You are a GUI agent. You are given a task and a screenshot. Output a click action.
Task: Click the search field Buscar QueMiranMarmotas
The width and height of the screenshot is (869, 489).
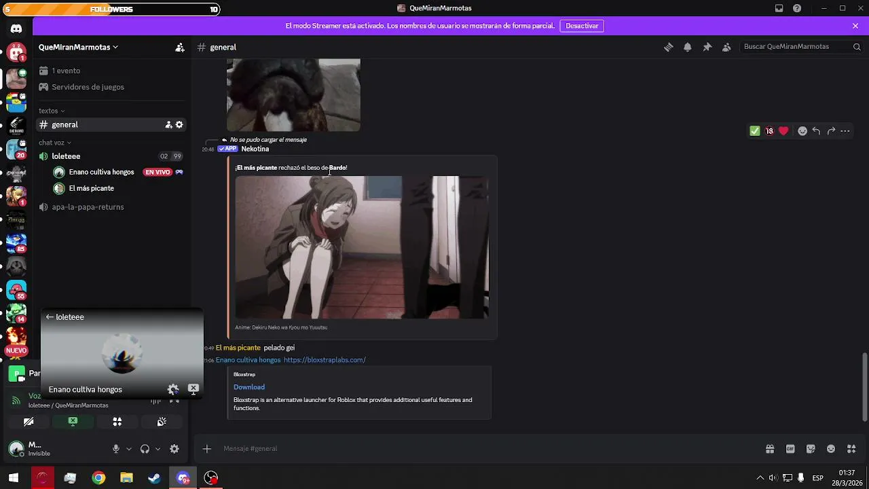pyautogui.click(x=801, y=47)
